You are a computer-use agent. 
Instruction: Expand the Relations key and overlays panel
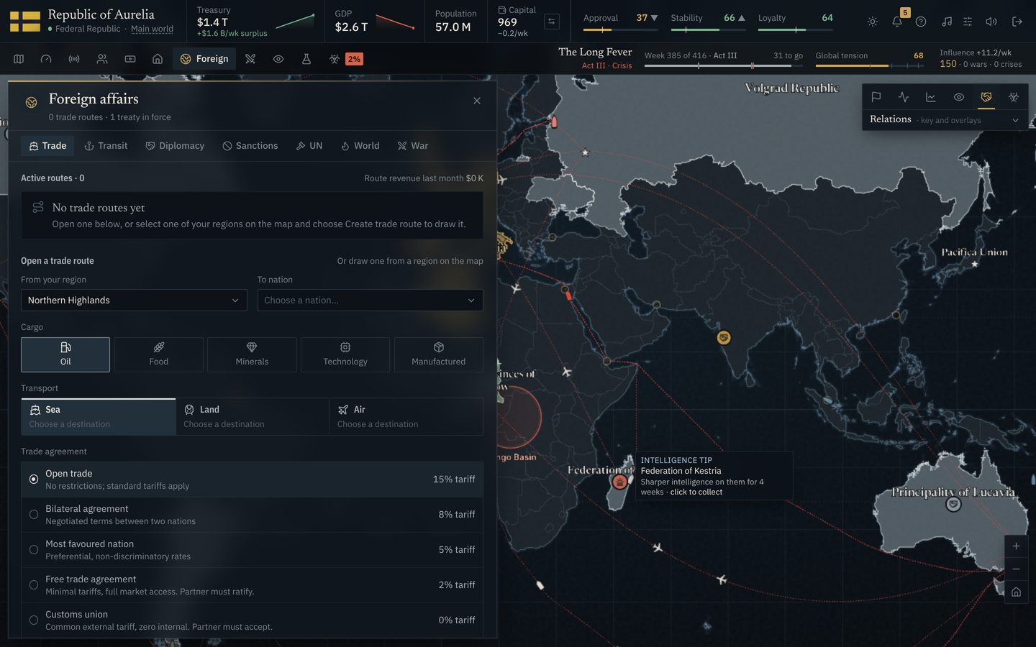tap(945, 120)
